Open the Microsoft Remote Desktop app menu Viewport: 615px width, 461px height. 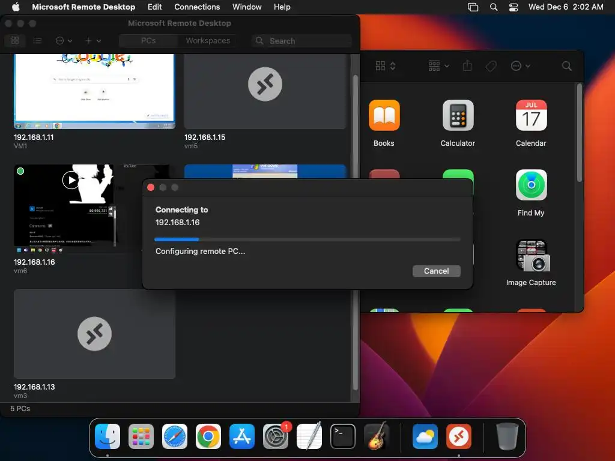click(83, 7)
